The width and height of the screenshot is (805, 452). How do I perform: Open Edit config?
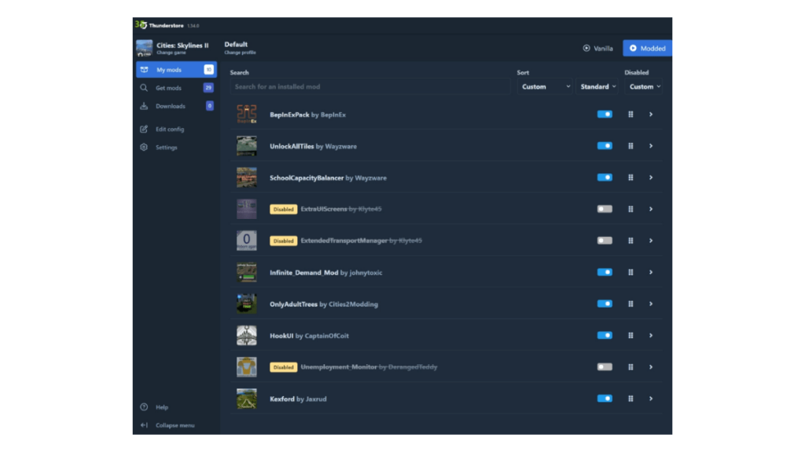177,129
